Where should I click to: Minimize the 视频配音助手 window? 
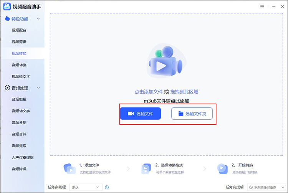[x=274, y=7]
